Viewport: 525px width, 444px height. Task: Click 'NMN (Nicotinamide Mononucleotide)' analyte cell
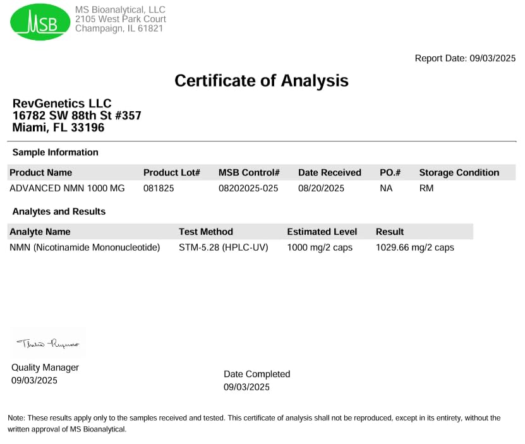pos(85,248)
